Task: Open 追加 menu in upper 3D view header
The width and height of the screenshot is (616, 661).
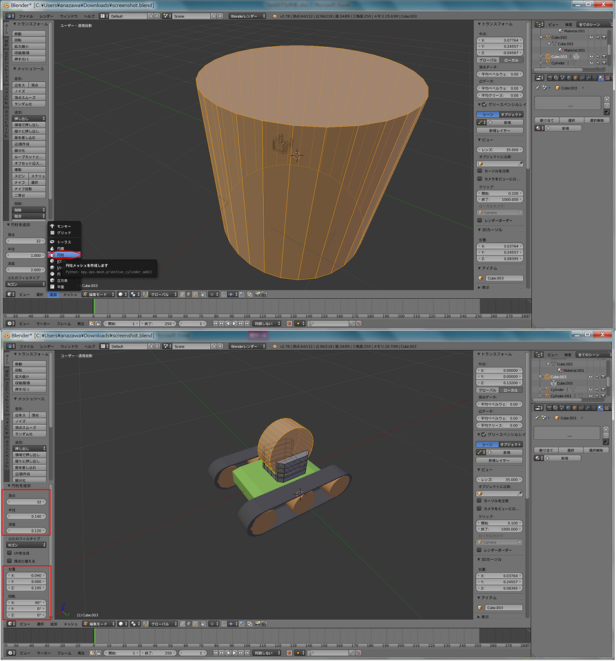Action: (53, 294)
